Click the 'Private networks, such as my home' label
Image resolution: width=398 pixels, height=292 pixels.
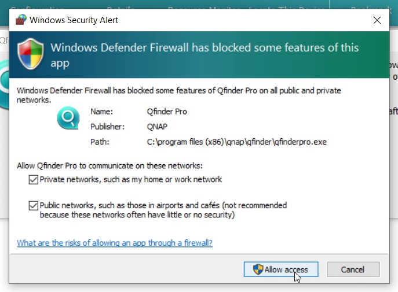coord(130,180)
